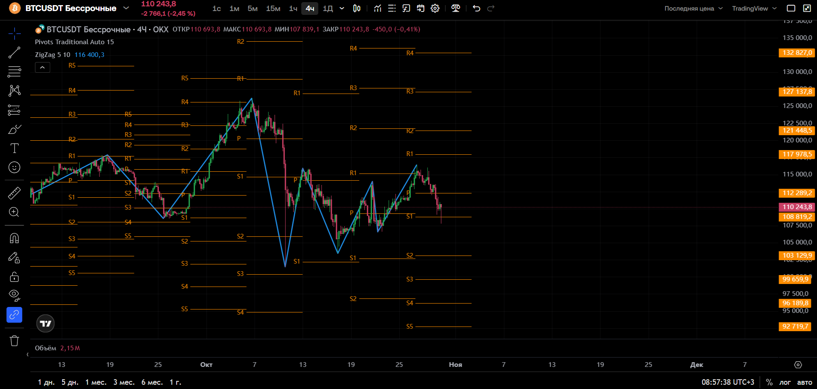Open more timeframes dropdown arrow
The width and height of the screenshot is (817, 389).
tap(342, 9)
